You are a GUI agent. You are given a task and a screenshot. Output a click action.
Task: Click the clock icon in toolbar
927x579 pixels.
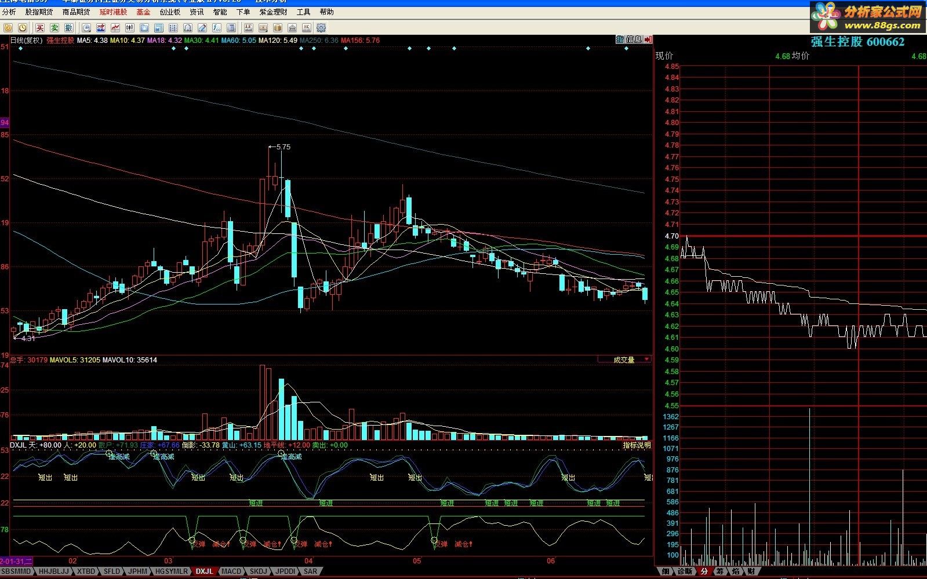click(x=23, y=28)
